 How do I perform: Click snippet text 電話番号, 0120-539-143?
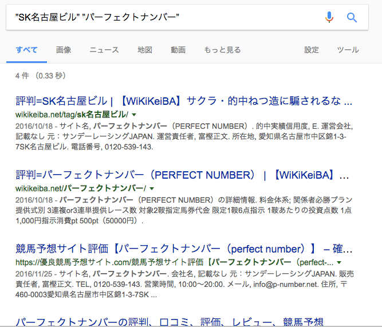(x=112, y=147)
